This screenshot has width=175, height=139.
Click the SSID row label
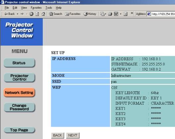tap(57, 82)
